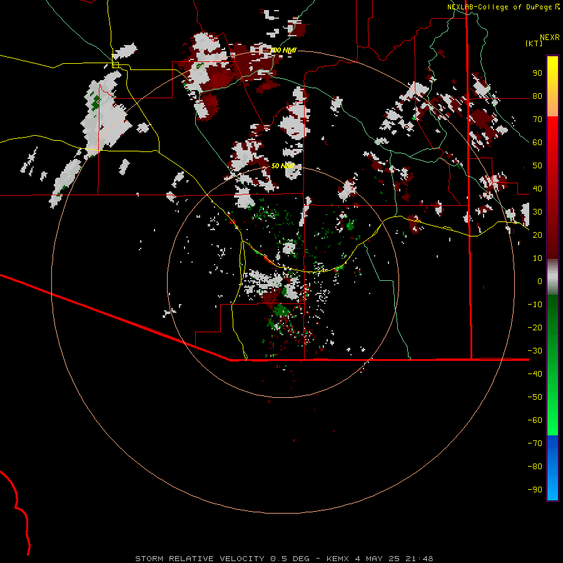Click the 10 value on velocity scale

click(x=537, y=258)
